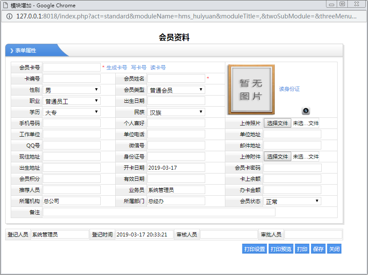The width and height of the screenshot is (368, 275).
Task: Click the site info icon in address bar
Action: point(9,16)
